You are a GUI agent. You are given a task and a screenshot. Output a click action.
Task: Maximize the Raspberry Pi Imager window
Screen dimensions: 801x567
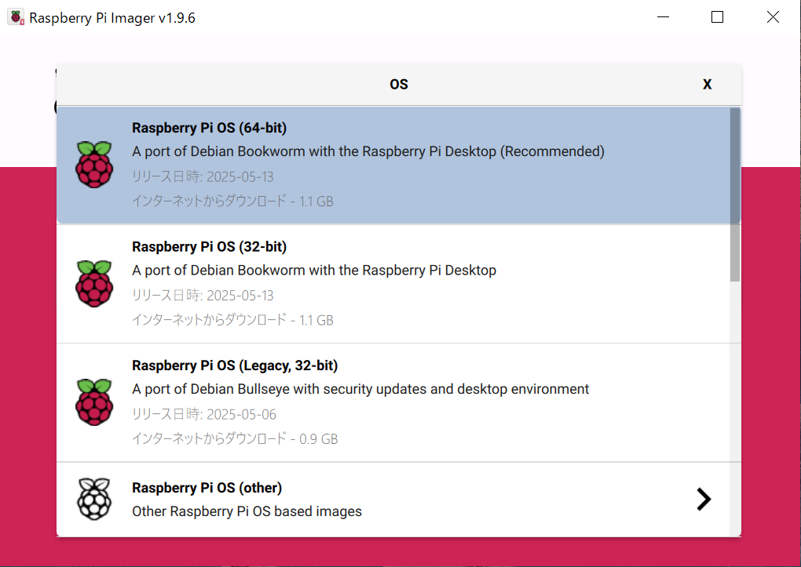[x=717, y=17]
